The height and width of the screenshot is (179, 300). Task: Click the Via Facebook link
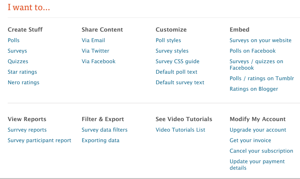pyautogui.click(x=98, y=61)
